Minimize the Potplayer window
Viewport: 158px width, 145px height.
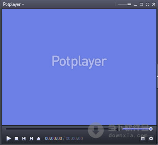(135, 5)
